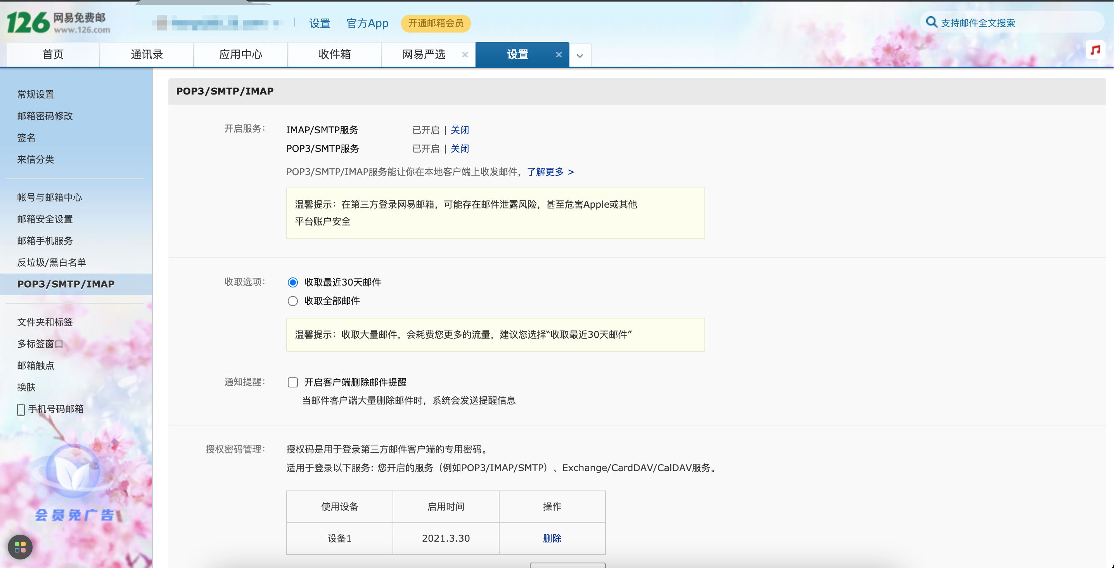Open 邮箱触点 in the sidebar
This screenshot has width=1114, height=568.
35,365
